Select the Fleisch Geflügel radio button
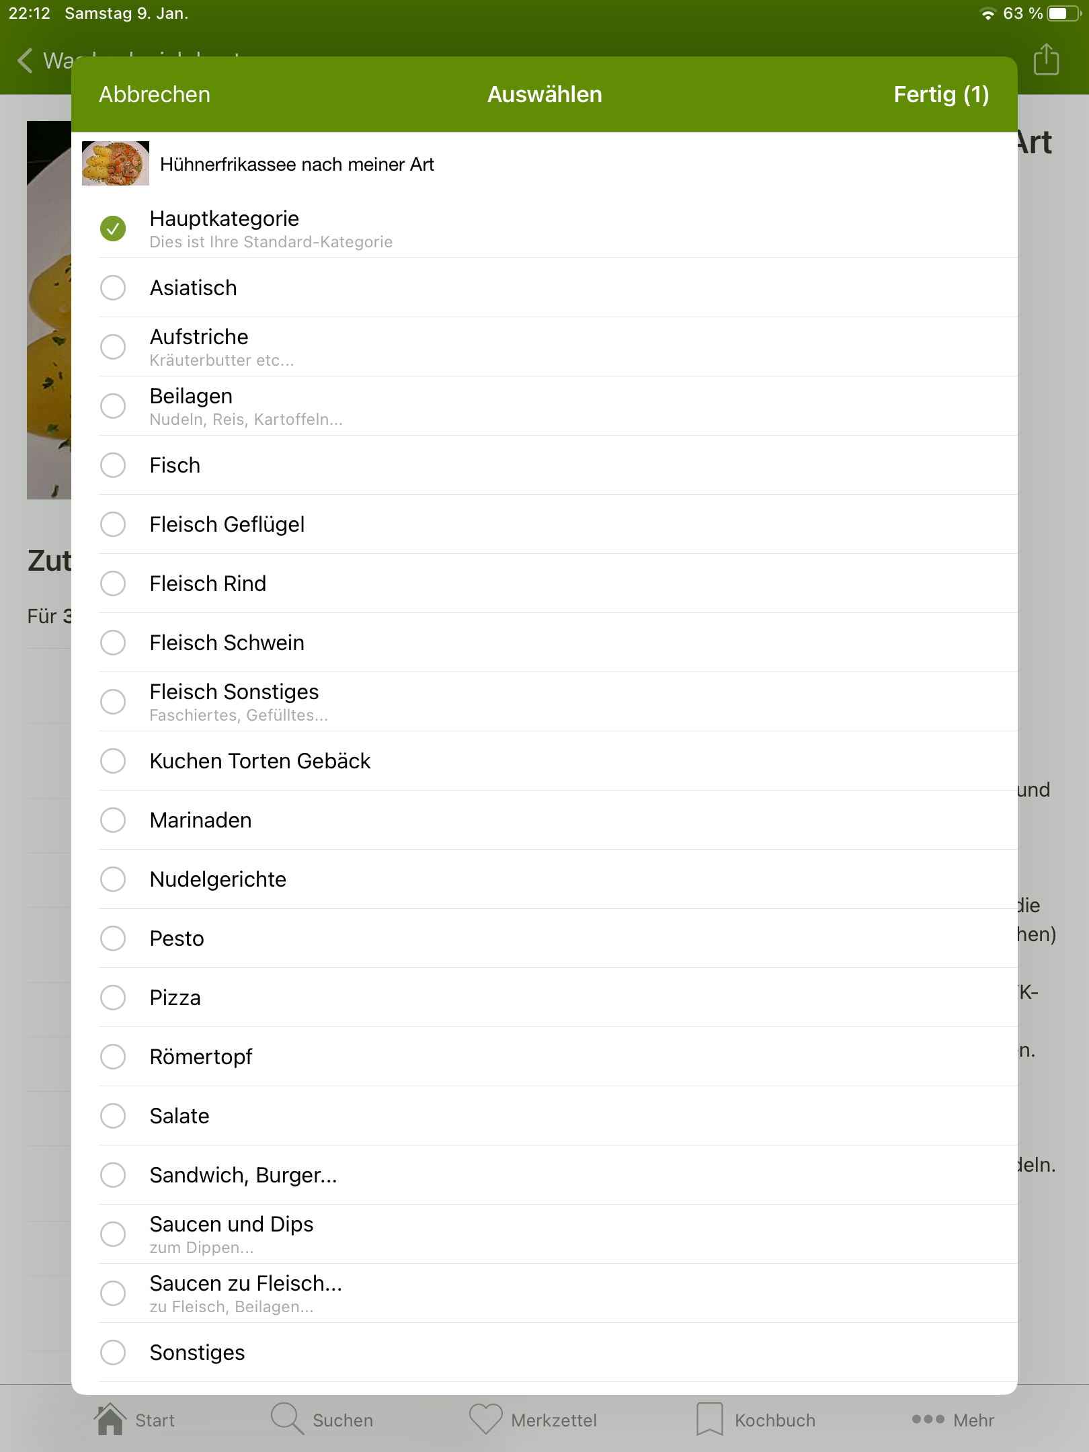 click(113, 524)
